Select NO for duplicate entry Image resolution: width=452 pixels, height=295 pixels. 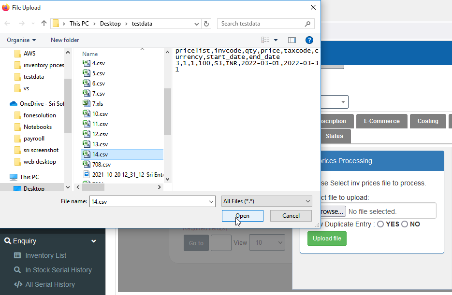pyautogui.click(x=405, y=224)
